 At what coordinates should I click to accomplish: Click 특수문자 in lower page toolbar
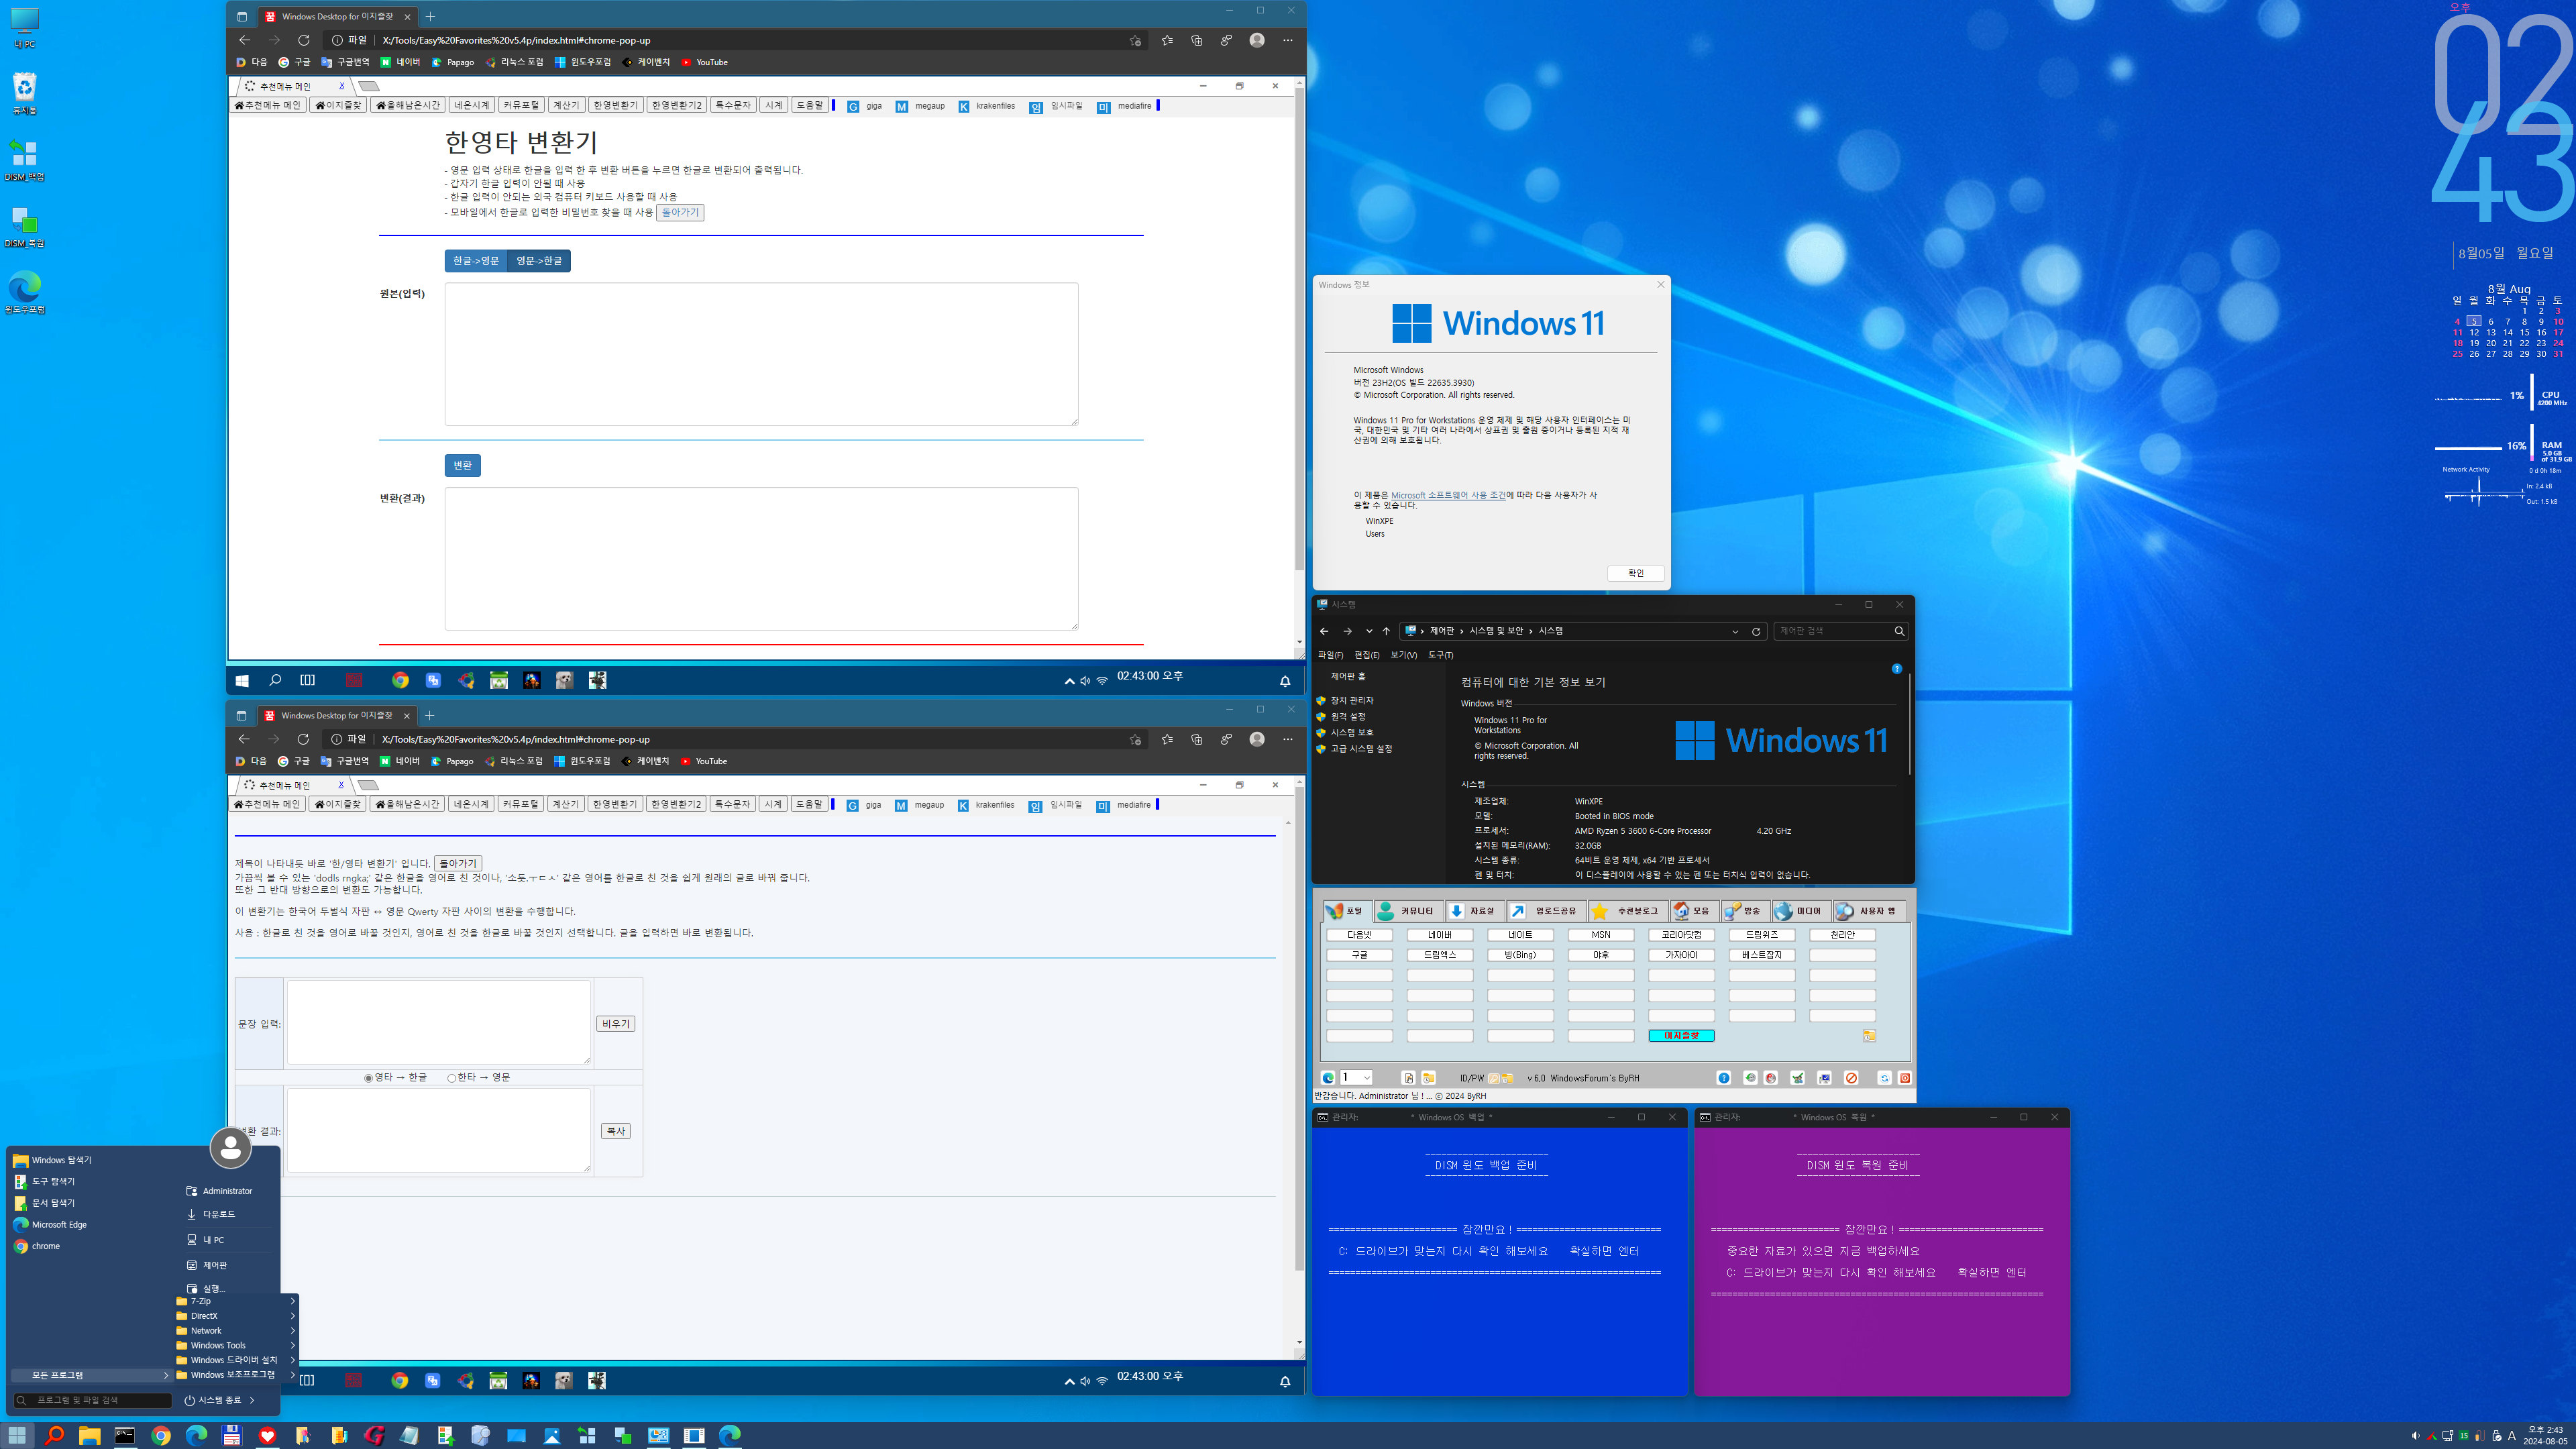point(732,804)
